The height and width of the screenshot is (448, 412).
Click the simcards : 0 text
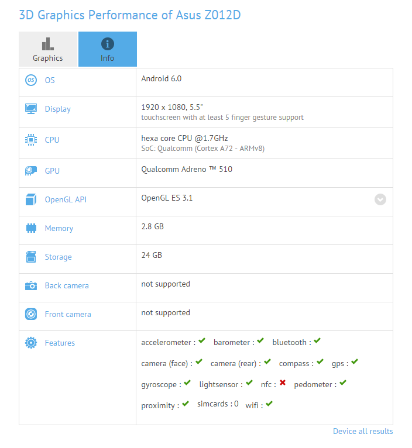(x=218, y=404)
